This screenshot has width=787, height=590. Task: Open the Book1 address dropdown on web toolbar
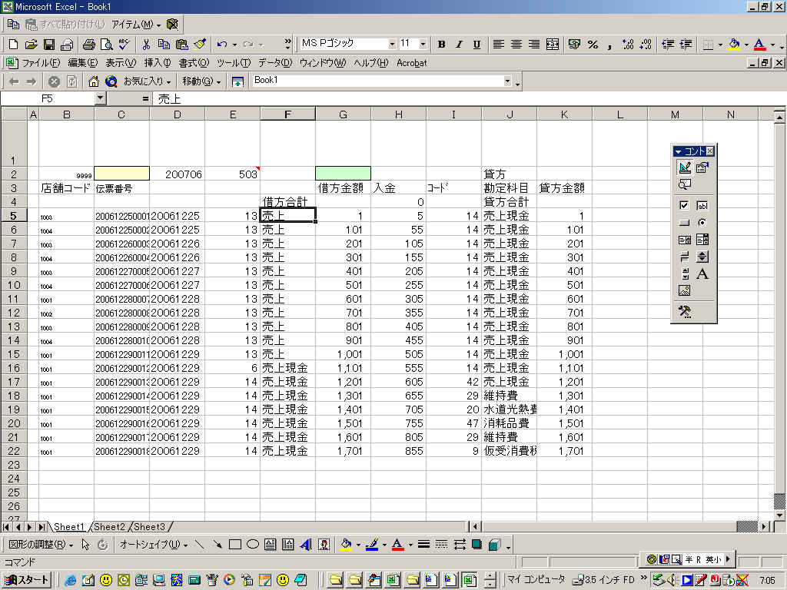pyautogui.click(x=507, y=81)
